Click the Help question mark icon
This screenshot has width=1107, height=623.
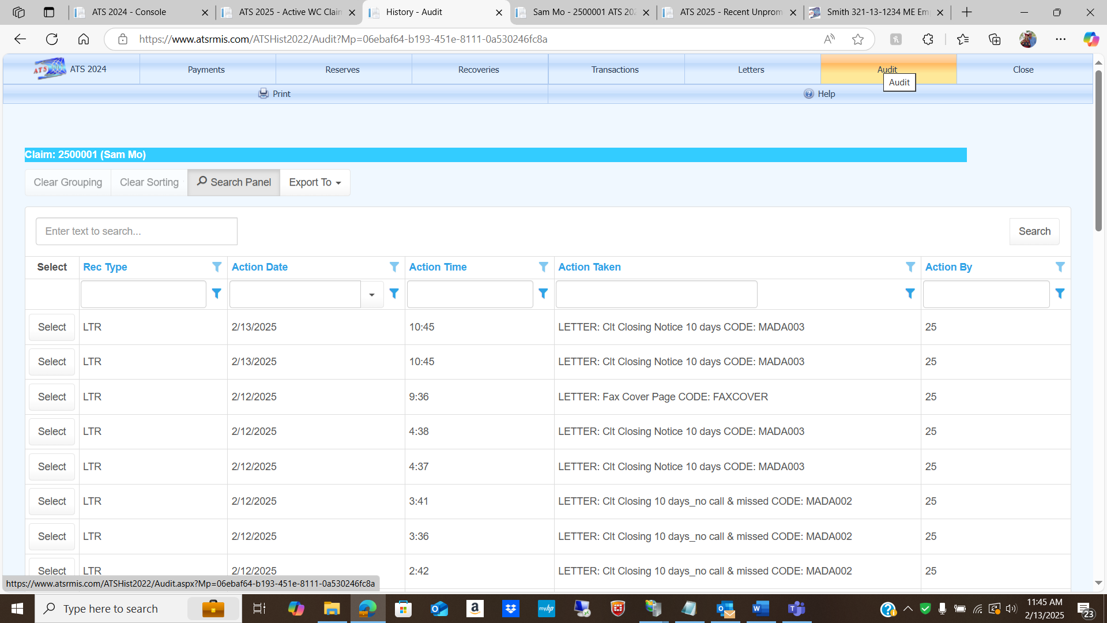808,93
